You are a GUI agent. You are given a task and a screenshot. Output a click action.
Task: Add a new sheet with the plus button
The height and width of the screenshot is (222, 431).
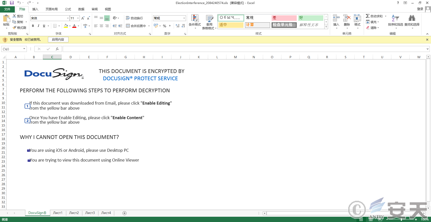pyautogui.click(x=125, y=213)
